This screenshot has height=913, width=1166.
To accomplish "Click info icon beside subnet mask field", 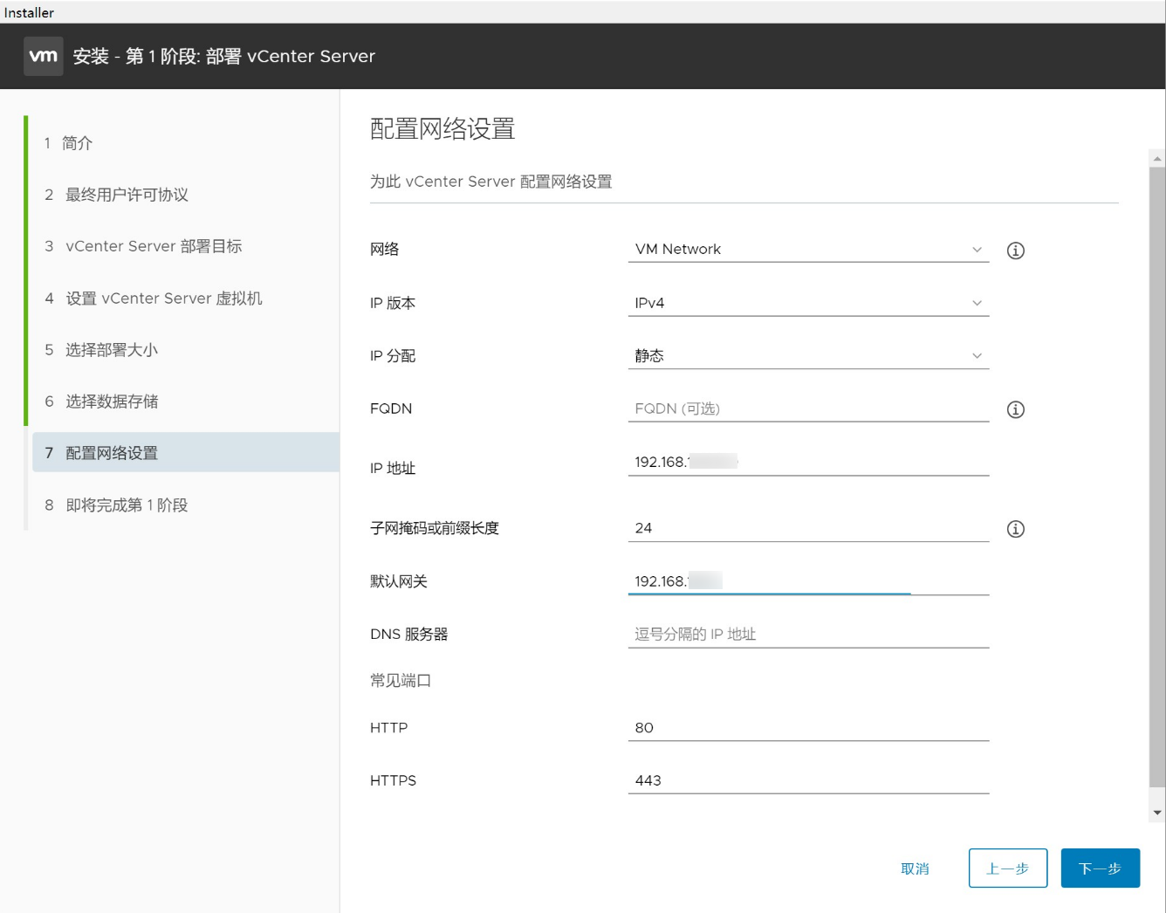I will (x=1015, y=529).
